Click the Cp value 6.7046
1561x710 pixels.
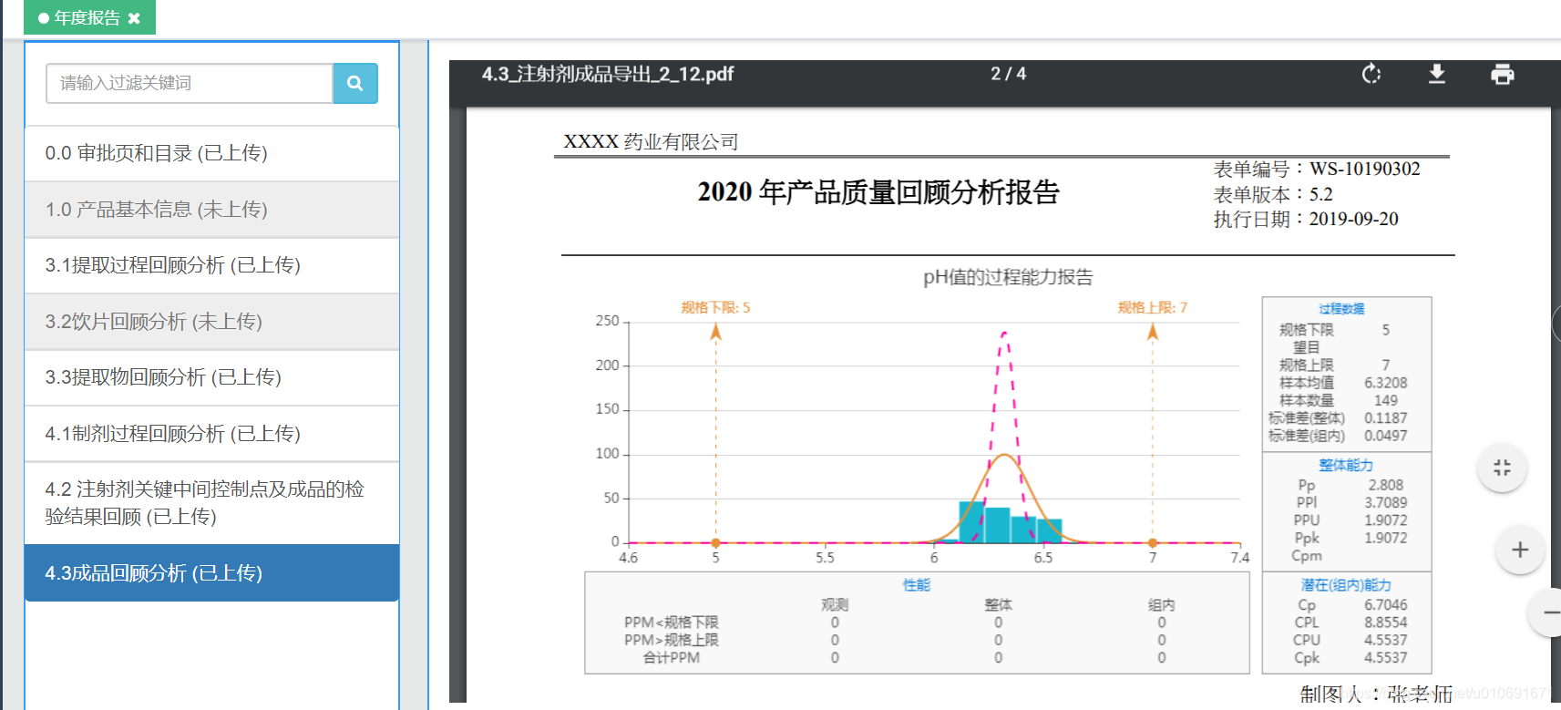point(1385,604)
